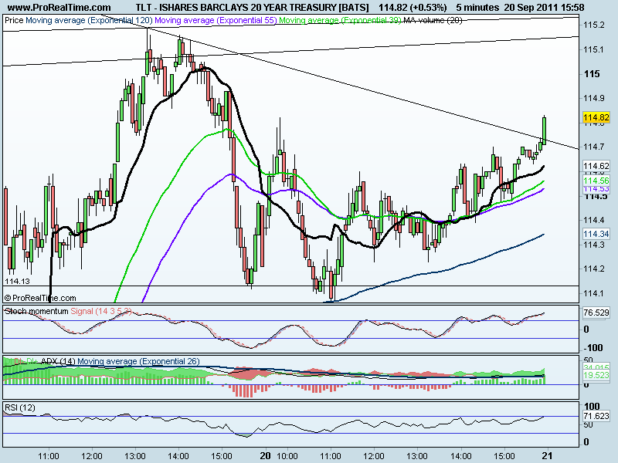Screen dimensions: 618x463
Task: Click the 114.82 (+0.53%) price change label
Action: [x=413, y=7]
